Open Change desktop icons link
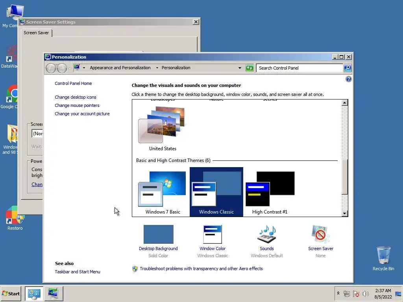 click(76, 97)
